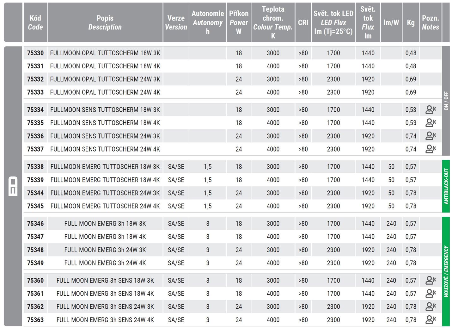Select product code 75333

35,92
